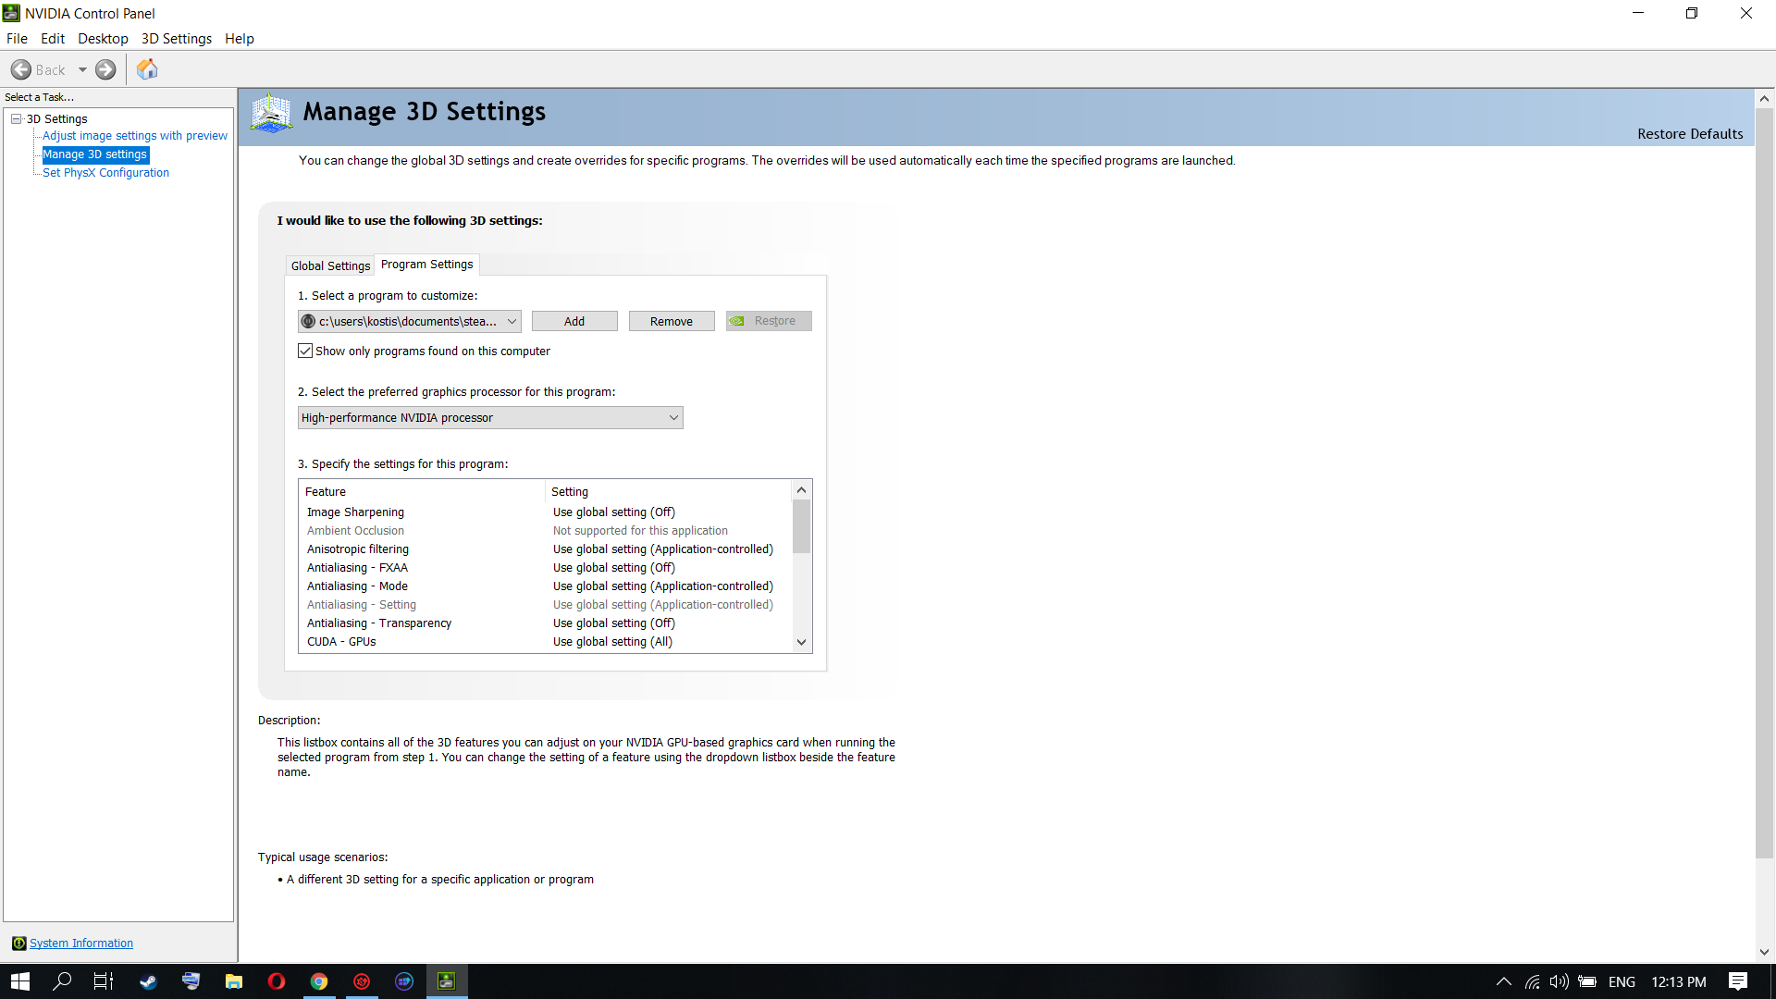
Task: Open the Action Center notifications icon
Action: pos(1738,981)
